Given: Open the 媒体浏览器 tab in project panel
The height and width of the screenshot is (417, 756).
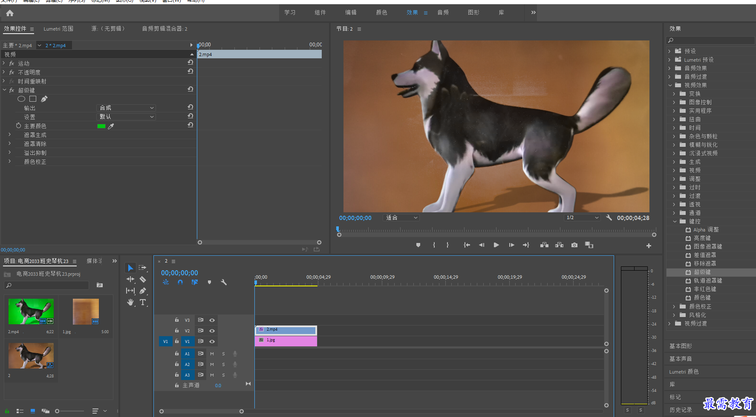Looking at the screenshot, I should pyautogui.click(x=95, y=261).
